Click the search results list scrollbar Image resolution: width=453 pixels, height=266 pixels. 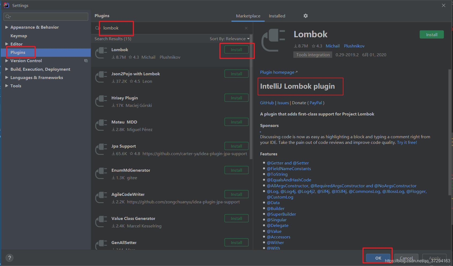click(251, 97)
